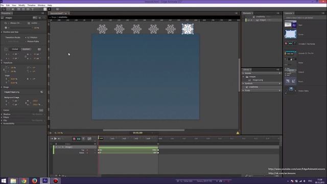327x184 pixels.
Task: Click the Add Symbol plus button
Action: pyautogui.click(x=279, y=83)
